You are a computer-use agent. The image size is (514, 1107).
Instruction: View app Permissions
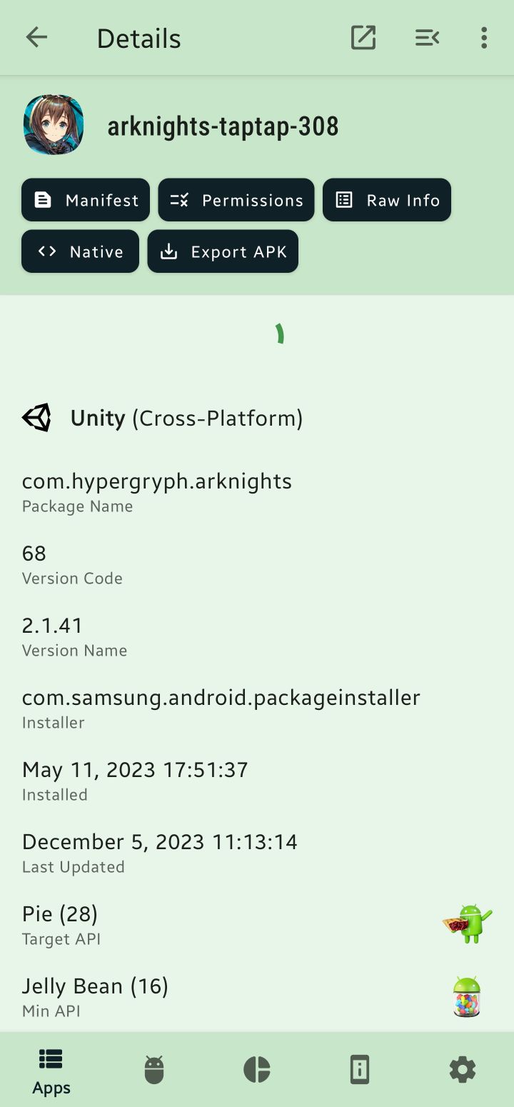point(236,200)
